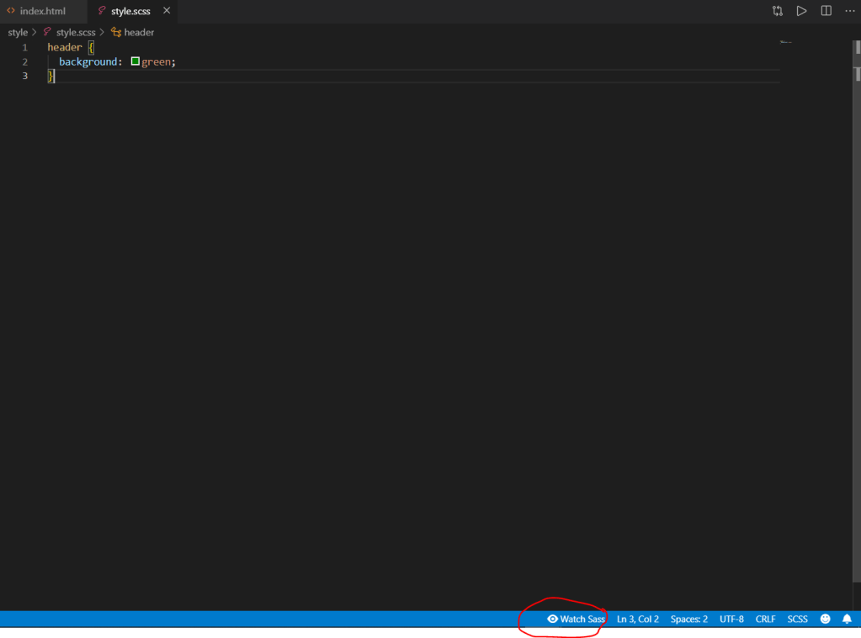Change file encoding from UTF-8

731,619
